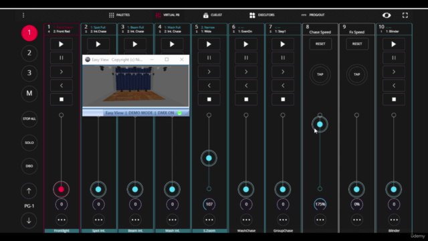The image size is (428, 241).
Task: Select page button 2
Action: [x=29, y=53]
